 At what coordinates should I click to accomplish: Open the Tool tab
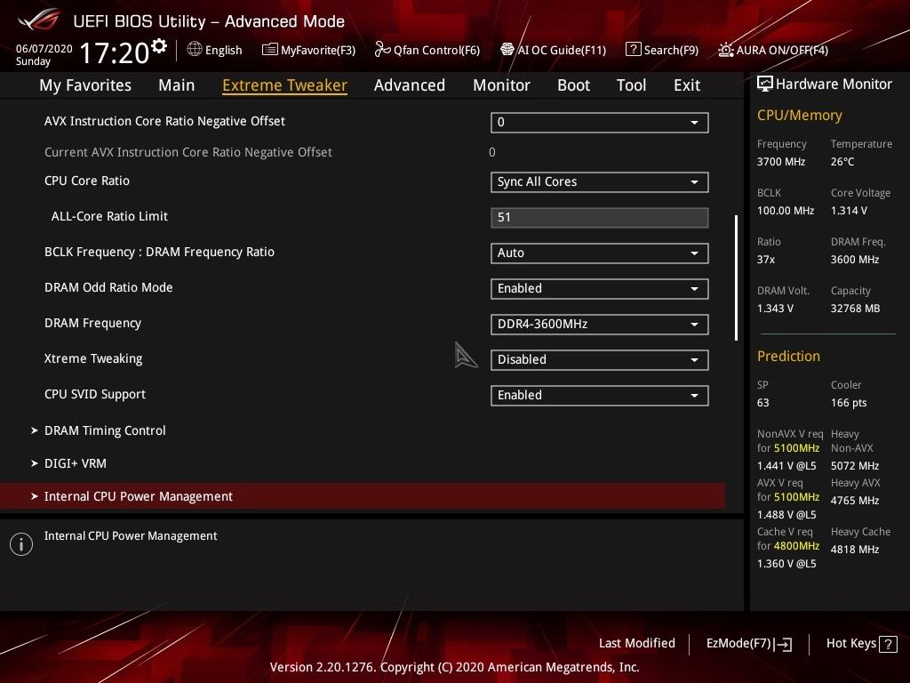coord(632,85)
